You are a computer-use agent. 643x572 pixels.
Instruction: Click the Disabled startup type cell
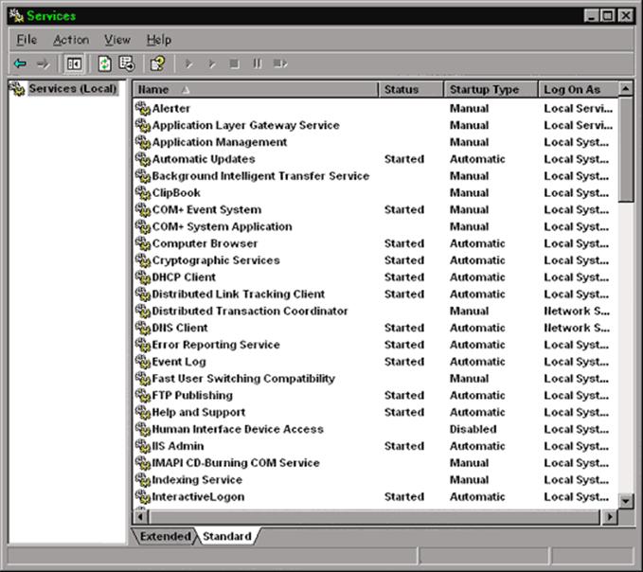click(473, 429)
